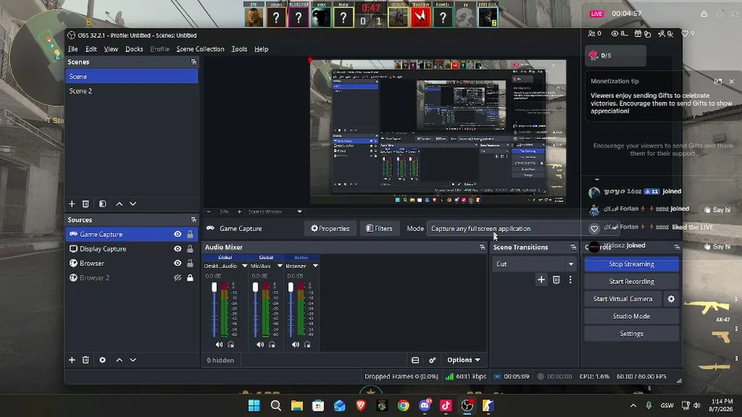This screenshot has height=417, width=742.
Task: Expand the Mic/Aux channel menu arrow
Action: pyautogui.click(x=280, y=266)
